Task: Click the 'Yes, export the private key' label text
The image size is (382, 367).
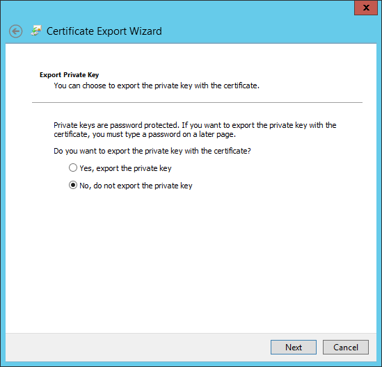Action: [125, 168]
